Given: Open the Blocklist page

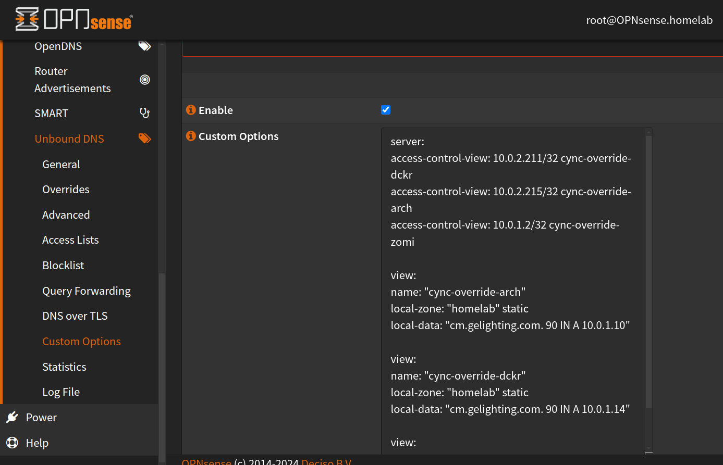Looking at the screenshot, I should [x=63, y=265].
